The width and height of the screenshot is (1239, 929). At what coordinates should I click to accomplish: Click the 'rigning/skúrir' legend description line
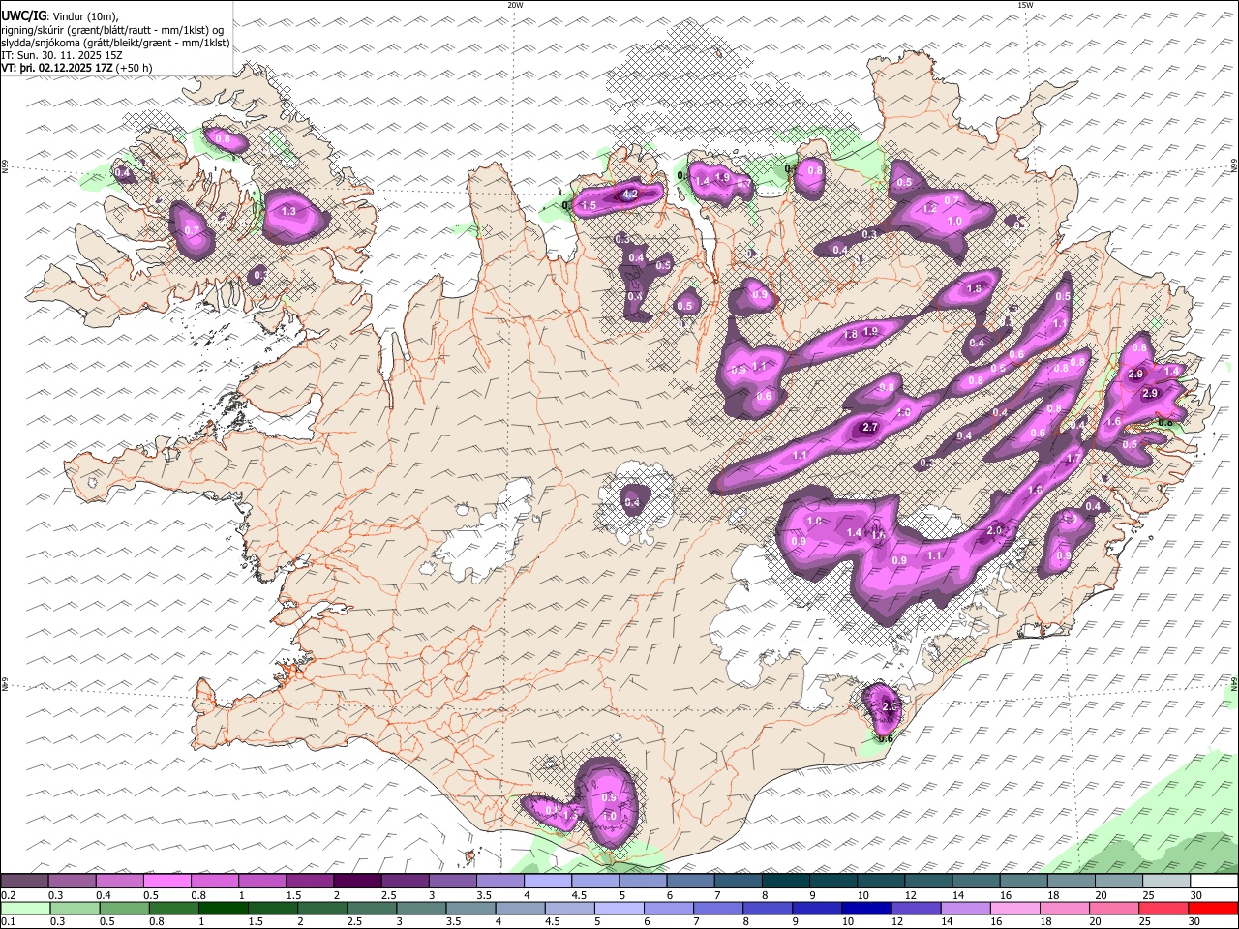tap(112, 30)
